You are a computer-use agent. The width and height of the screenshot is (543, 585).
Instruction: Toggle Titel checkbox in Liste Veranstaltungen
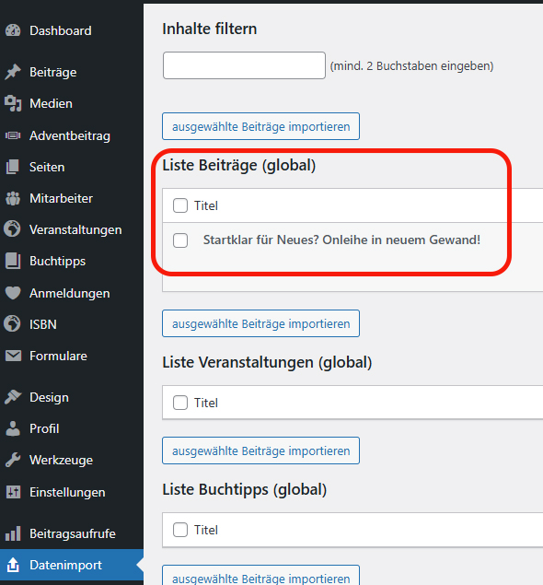(x=180, y=403)
